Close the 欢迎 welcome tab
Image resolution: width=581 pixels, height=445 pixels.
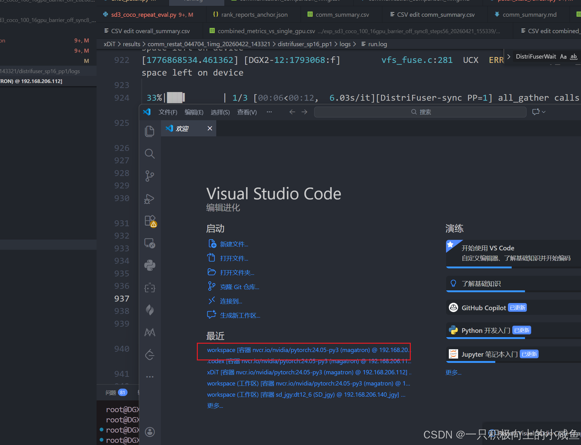point(210,128)
